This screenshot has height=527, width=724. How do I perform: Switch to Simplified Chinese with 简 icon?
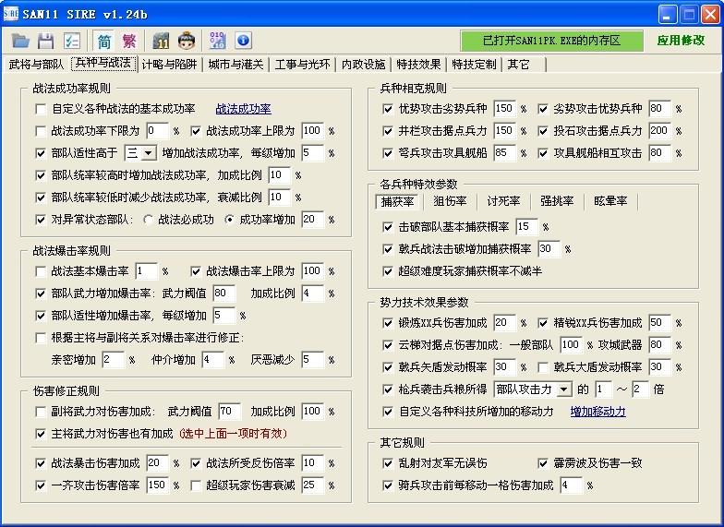(103, 41)
